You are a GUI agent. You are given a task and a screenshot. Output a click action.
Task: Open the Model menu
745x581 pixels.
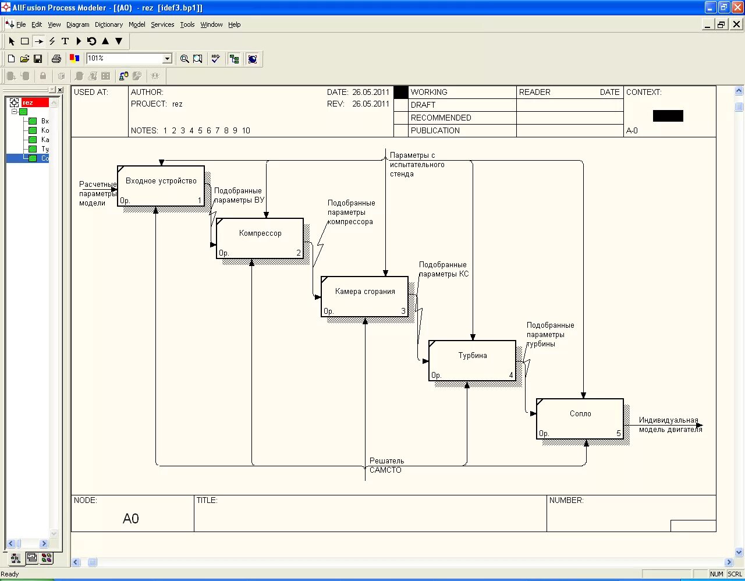(137, 24)
